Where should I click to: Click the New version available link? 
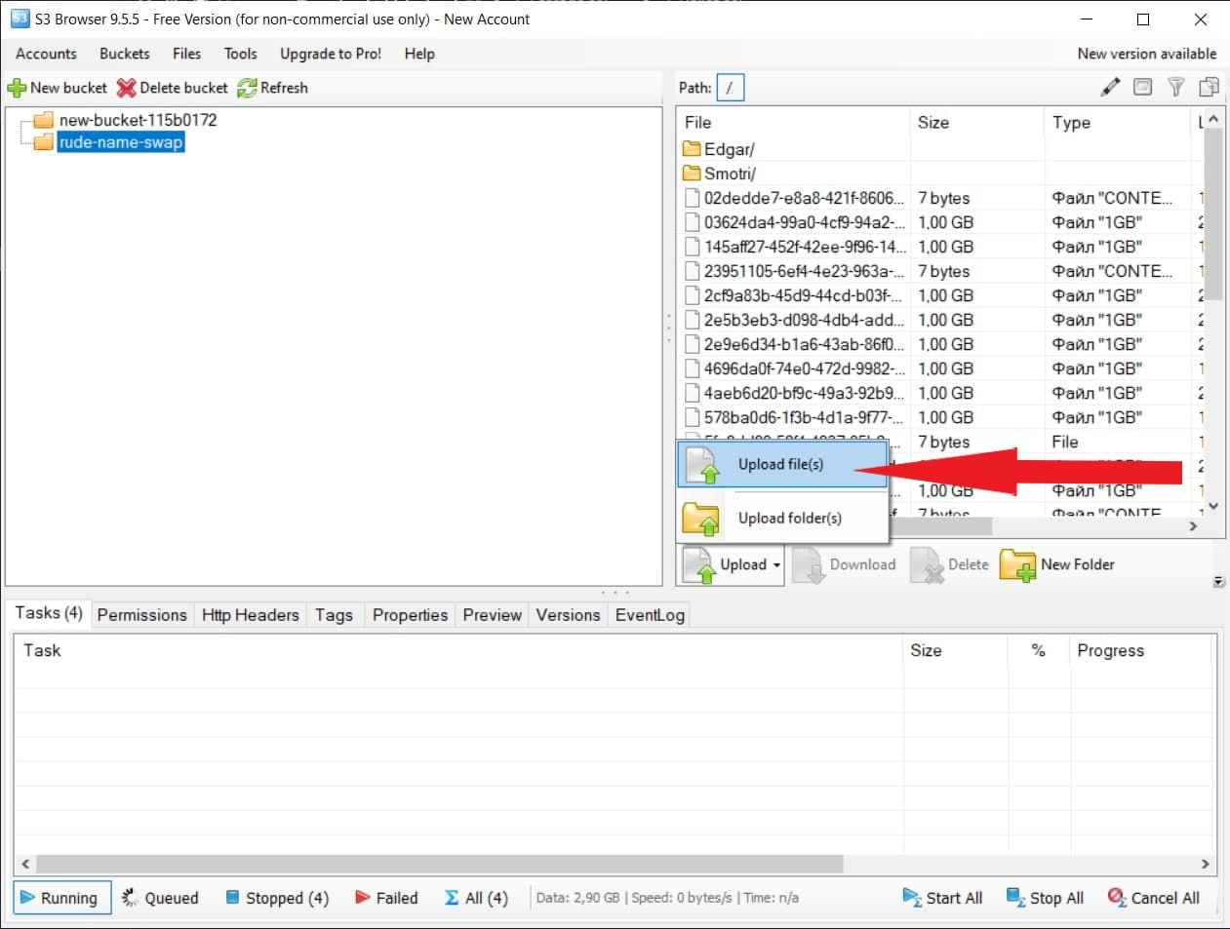[x=1147, y=54]
